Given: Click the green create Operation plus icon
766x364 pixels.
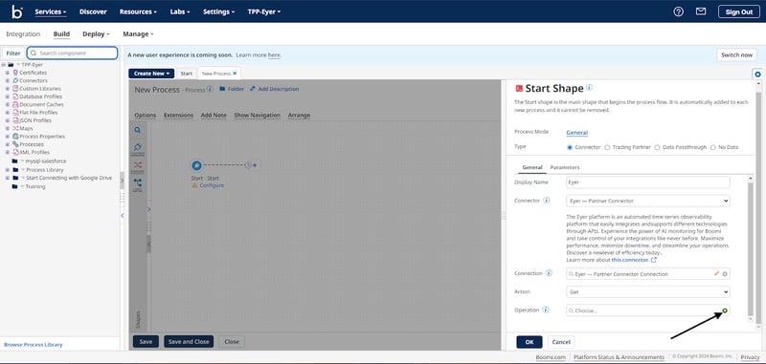Looking at the screenshot, I should 725,310.
